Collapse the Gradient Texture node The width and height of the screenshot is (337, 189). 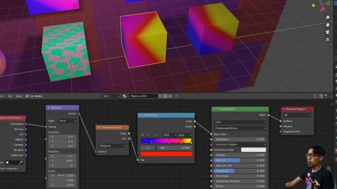(98, 128)
